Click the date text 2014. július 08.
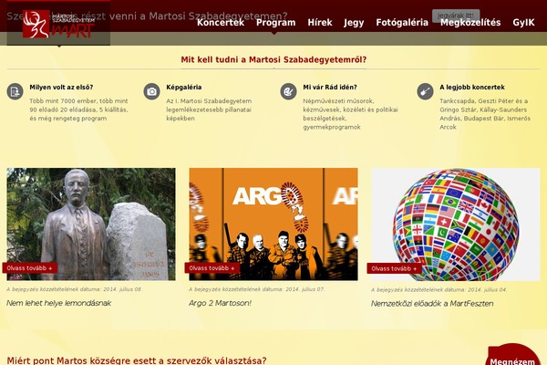The height and width of the screenshot is (365, 547). tap(123, 289)
